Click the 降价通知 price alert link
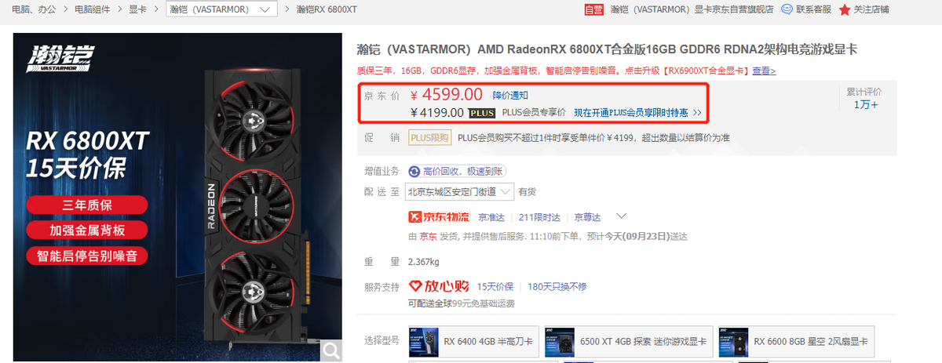This screenshot has width=942, height=363. point(511,95)
